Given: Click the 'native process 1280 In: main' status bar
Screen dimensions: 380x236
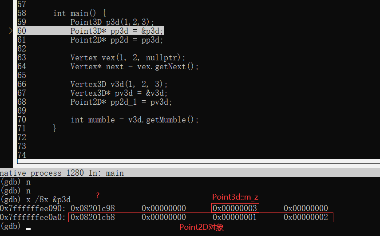Looking at the screenshot, I should coord(62,173).
